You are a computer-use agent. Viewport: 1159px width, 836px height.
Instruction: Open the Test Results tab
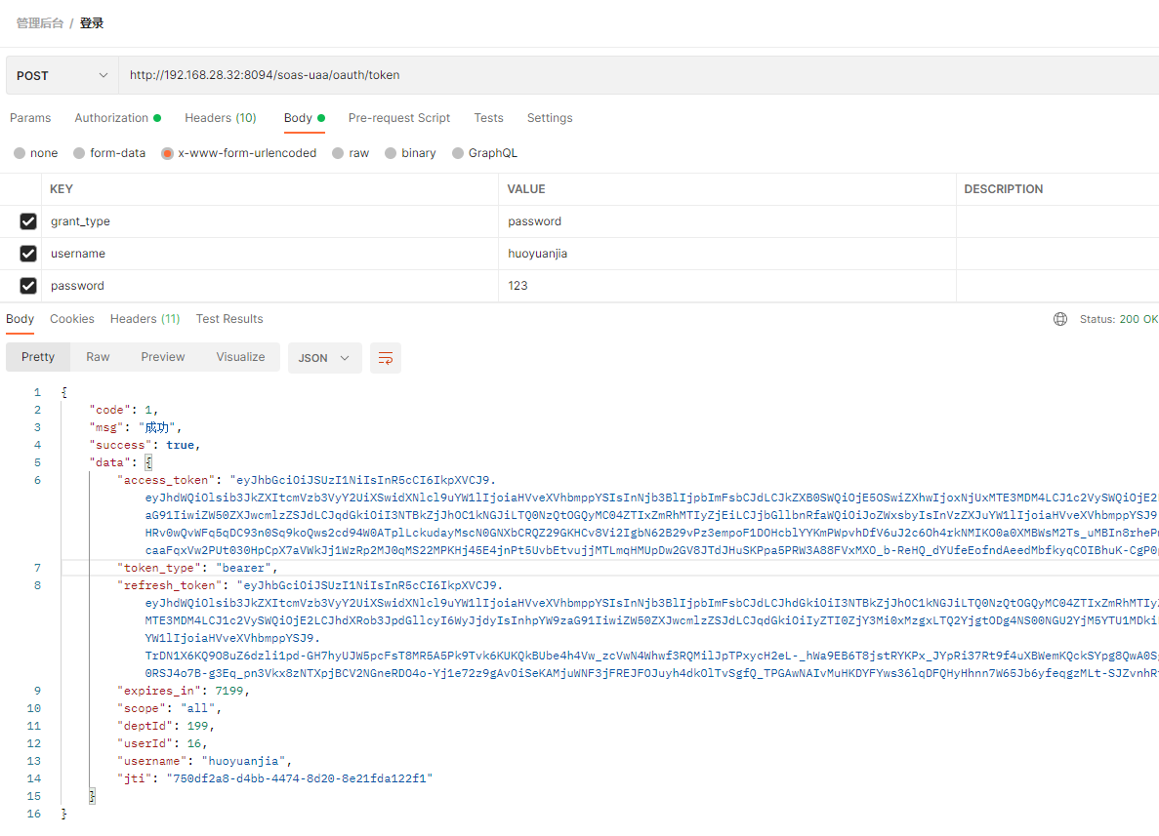coord(229,319)
